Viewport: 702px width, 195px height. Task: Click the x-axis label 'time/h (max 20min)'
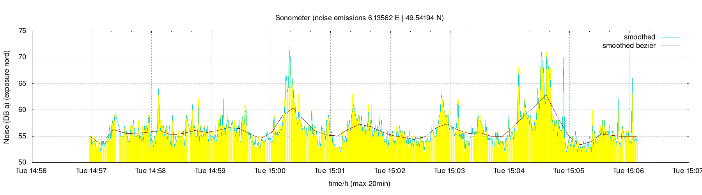click(x=359, y=183)
